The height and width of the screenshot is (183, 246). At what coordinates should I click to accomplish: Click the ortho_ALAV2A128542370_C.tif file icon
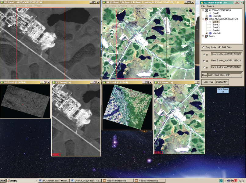[x=206, y=19]
